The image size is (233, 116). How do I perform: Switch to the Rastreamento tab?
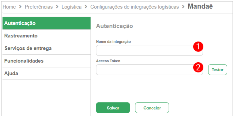(x=46, y=36)
